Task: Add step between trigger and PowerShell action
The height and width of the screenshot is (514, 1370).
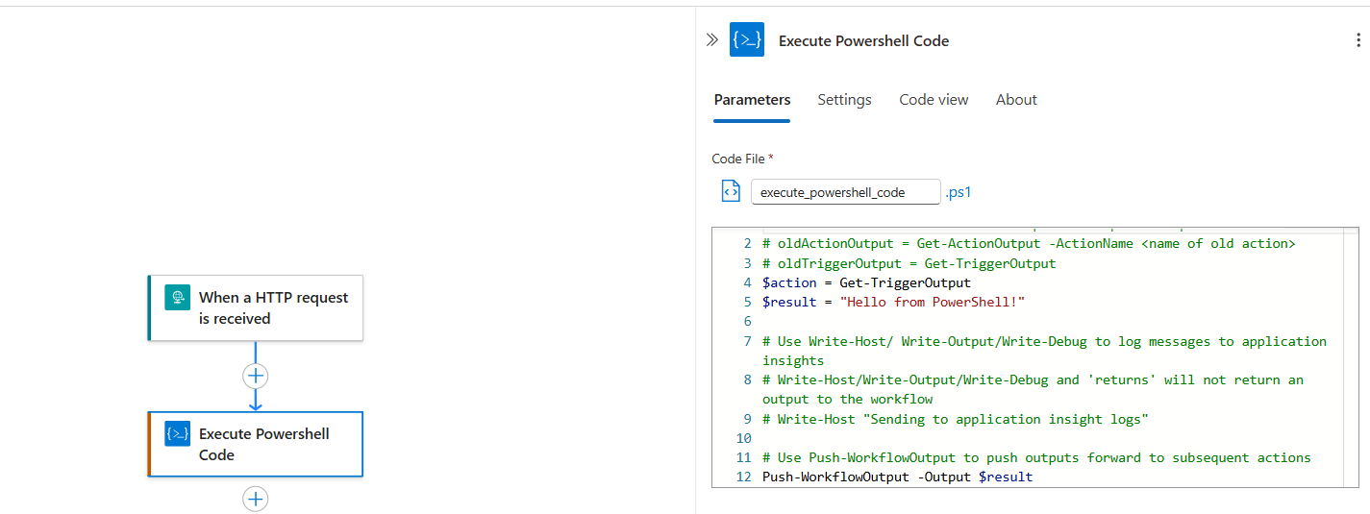Action: (x=255, y=376)
